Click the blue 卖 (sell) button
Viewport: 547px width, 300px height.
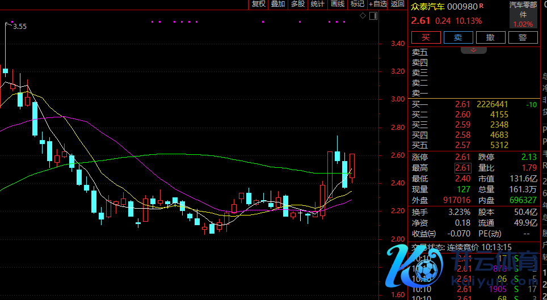point(458,37)
